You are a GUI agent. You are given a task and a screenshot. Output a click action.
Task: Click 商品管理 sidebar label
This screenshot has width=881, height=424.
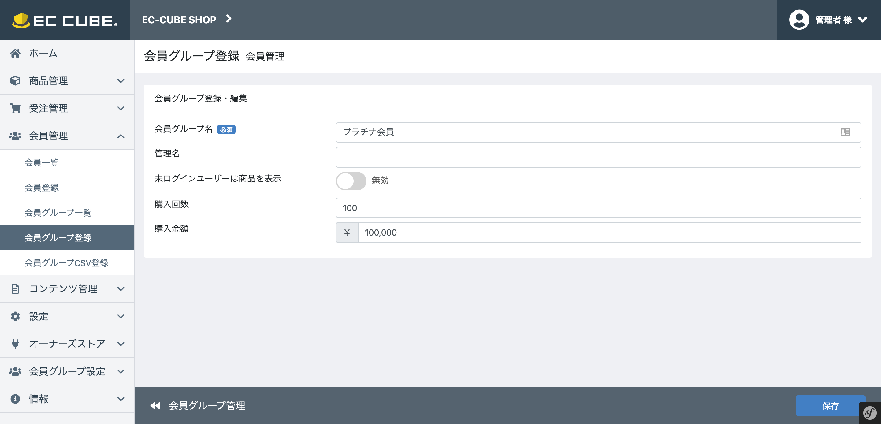click(48, 81)
